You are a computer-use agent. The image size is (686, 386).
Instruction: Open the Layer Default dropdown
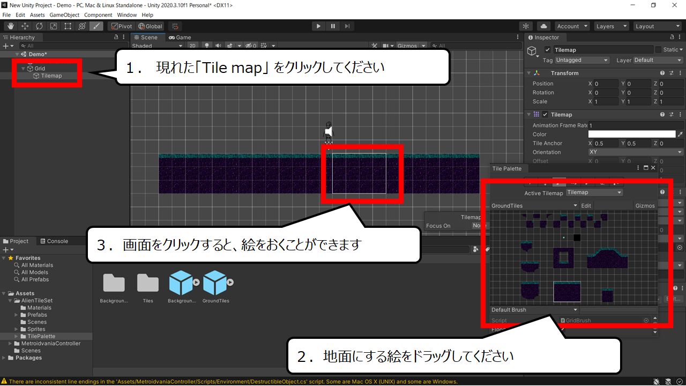point(658,60)
